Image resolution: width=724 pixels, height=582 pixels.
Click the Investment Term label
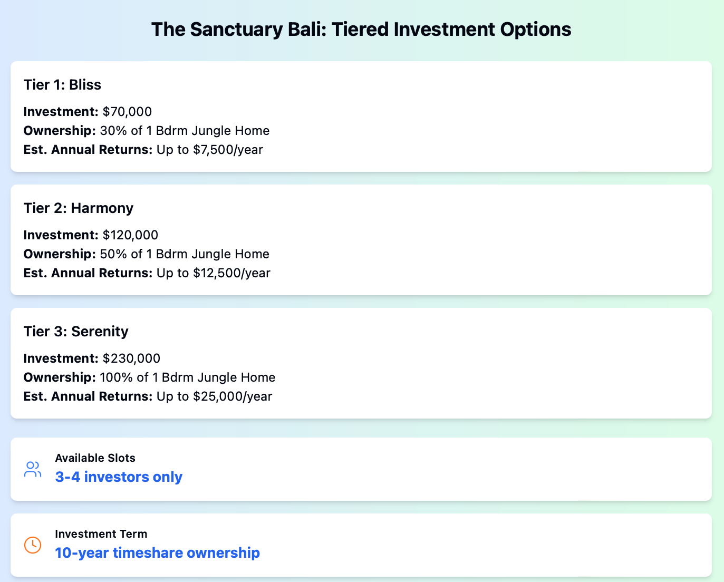point(101,534)
